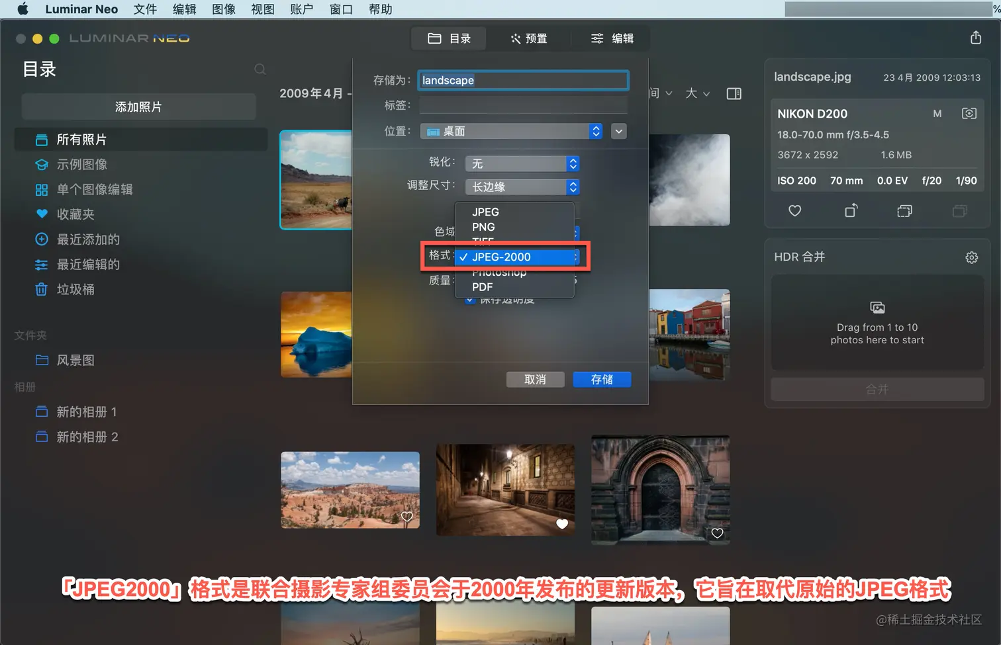The image size is (1001, 645).
Task: Switch to the 编辑 tab
Action: pyautogui.click(x=611, y=38)
